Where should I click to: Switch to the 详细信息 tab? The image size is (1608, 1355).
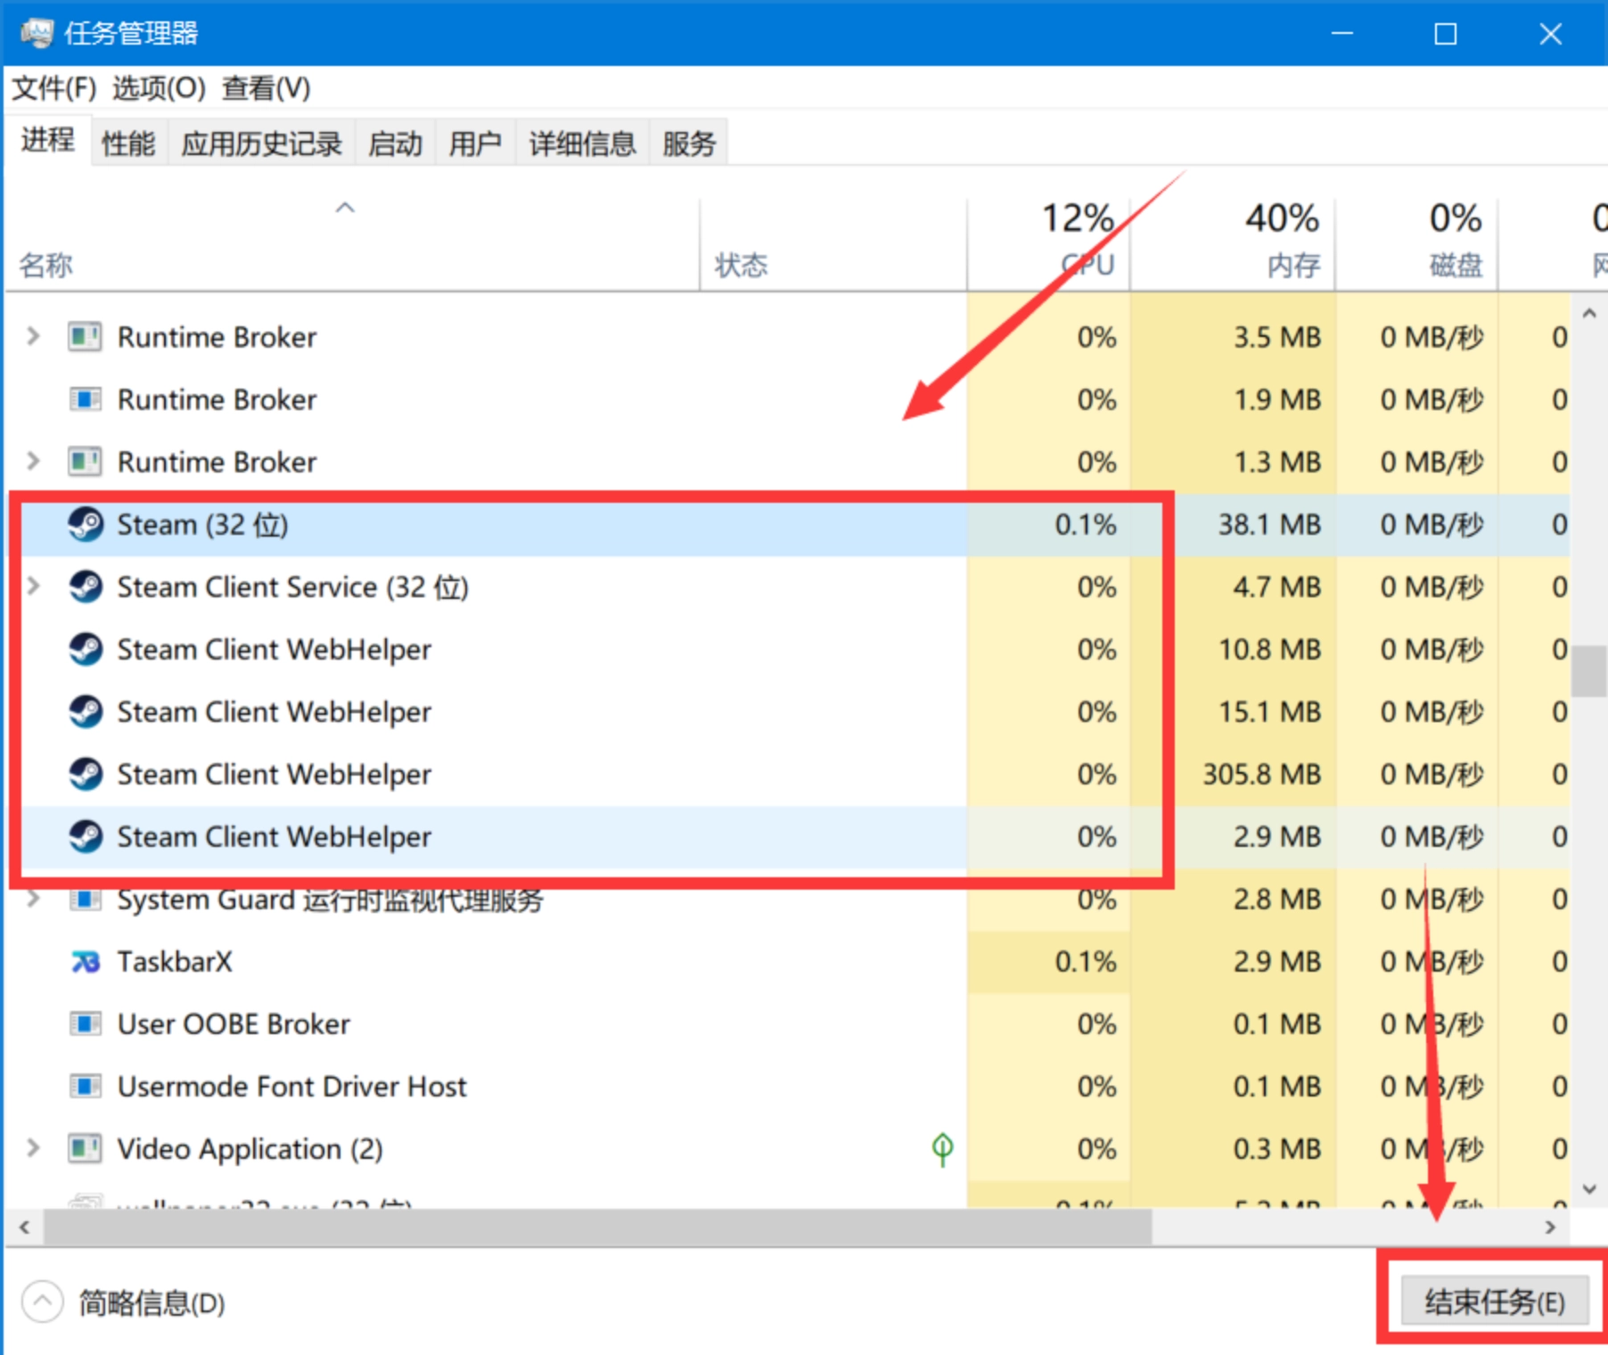(x=582, y=143)
